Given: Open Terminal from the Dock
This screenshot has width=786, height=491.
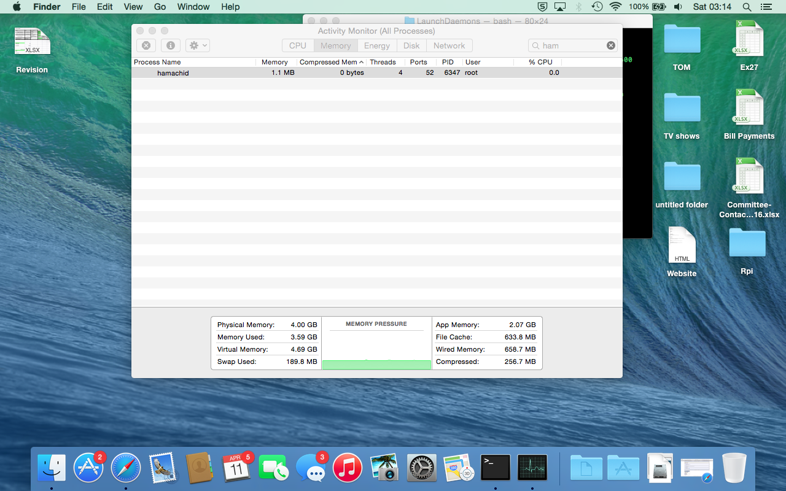Looking at the screenshot, I should tap(496, 468).
